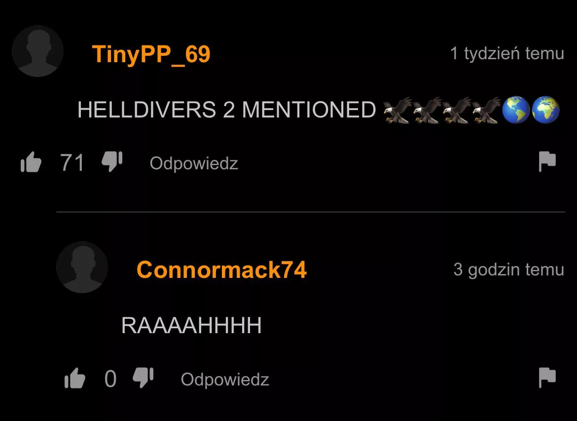Like the RAAAAHHHH reply with thumbs up
The image size is (577, 421).
click(74, 378)
